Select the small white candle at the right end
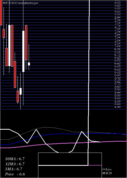This screenshot has height=178, width=127. tap(29, 64)
